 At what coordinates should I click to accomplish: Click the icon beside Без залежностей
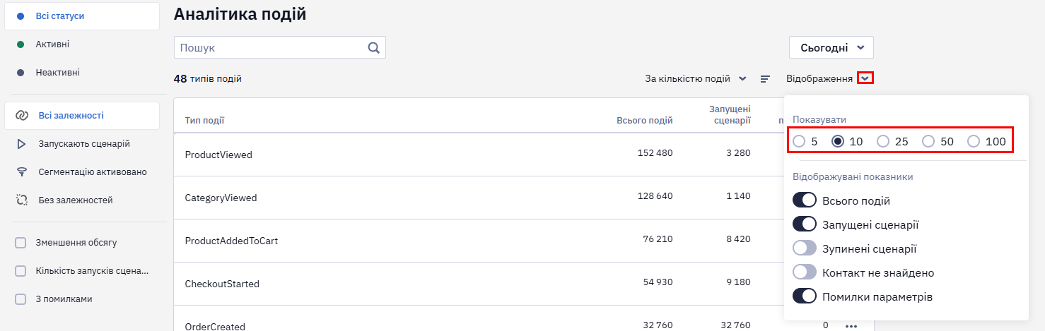21,200
